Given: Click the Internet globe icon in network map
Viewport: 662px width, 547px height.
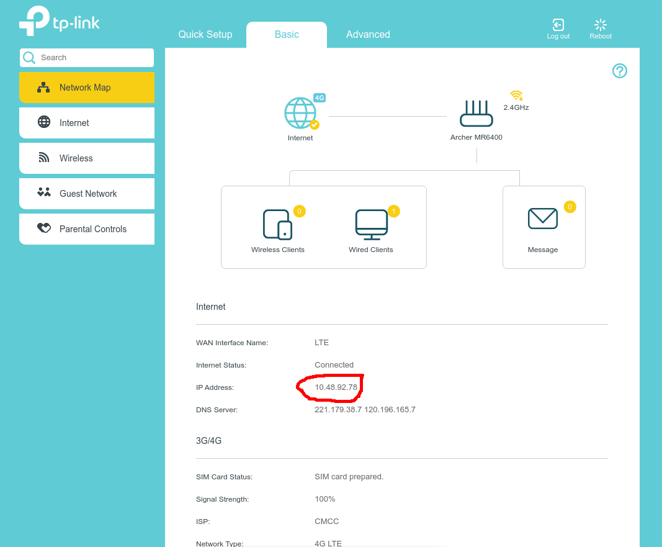Looking at the screenshot, I should [300, 113].
